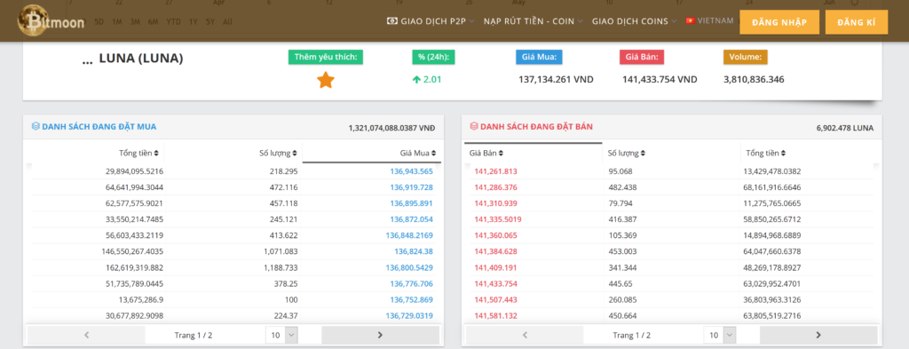The image size is (909, 349).
Task: Click the Giá Mua blue label
Action: (x=539, y=57)
